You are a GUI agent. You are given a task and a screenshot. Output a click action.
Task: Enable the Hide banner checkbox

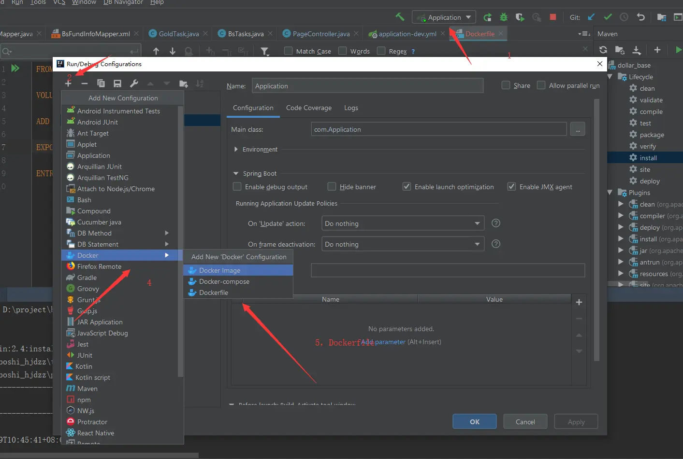click(332, 187)
